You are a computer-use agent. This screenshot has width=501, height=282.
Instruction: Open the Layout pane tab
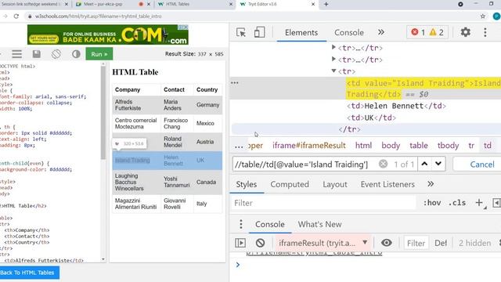[x=335, y=185]
